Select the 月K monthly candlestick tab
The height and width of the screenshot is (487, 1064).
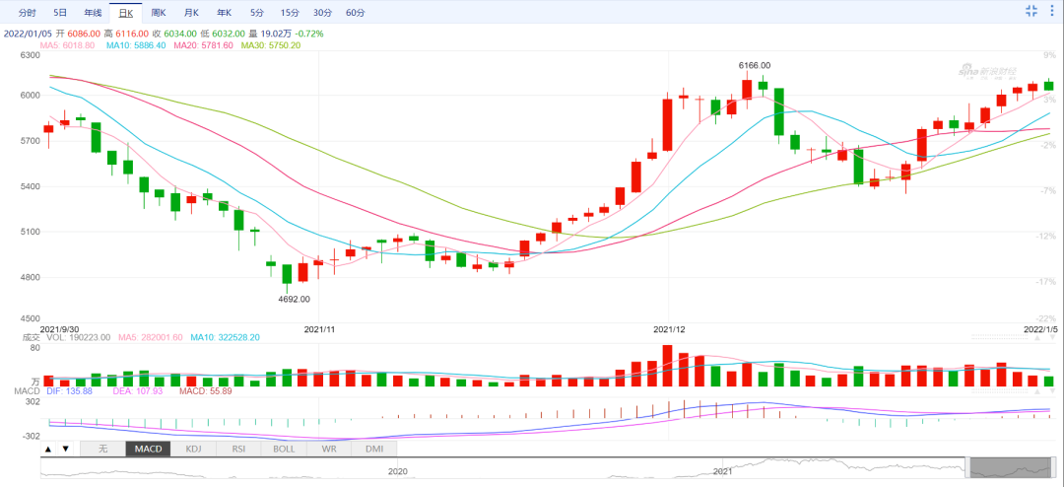191,13
